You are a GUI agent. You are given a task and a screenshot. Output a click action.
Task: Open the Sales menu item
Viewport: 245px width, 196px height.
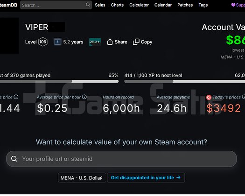pyautogui.click(x=100, y=5)
